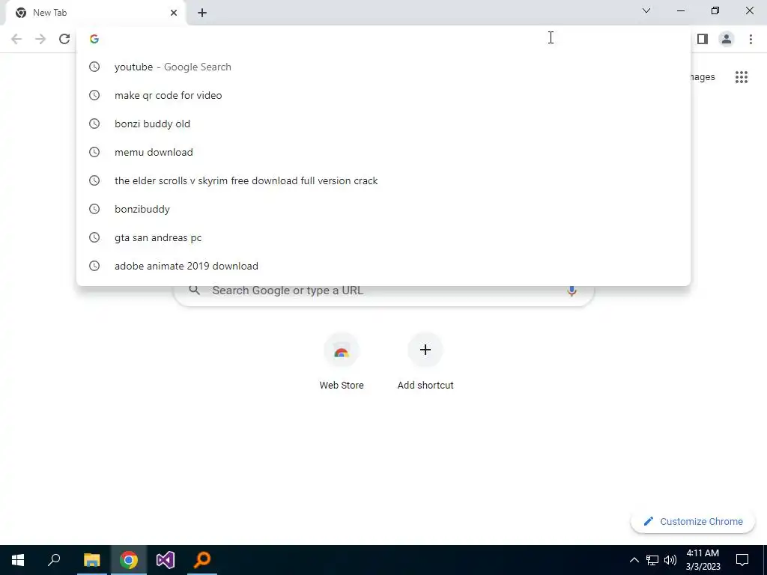Select the bonzibuddy suggestion
Screen dimensions: 767x575
pos(383,209)
